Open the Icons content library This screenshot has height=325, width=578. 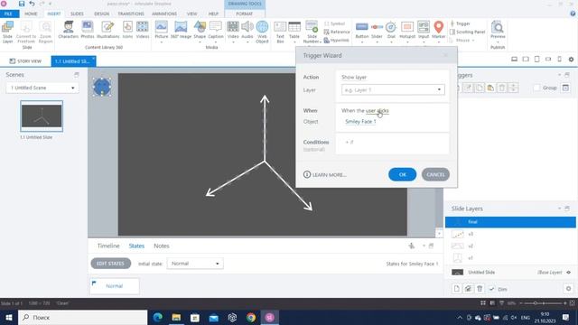(127, 30)
